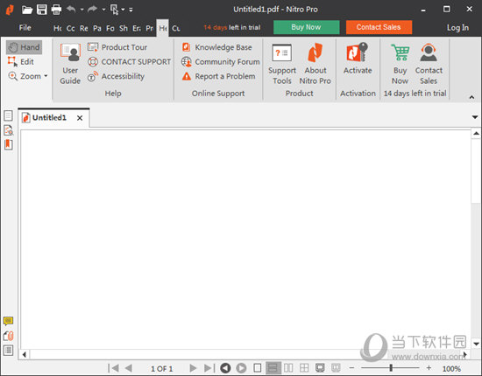Click the Redo arrow icon

[92, 10]
